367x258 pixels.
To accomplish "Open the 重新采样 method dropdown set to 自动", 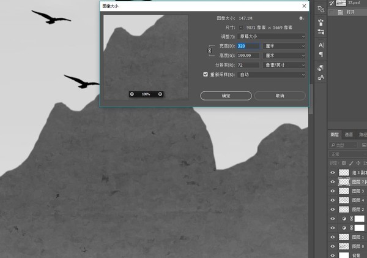I will (x=271, y=75).
